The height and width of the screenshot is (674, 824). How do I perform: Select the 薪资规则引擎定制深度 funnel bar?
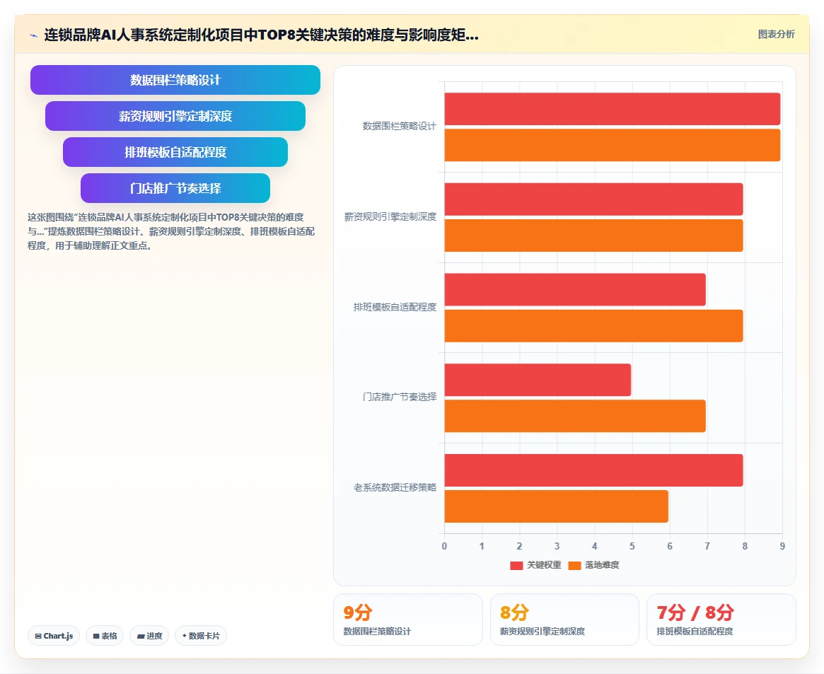pyautogui.click(x=175, y=116)
